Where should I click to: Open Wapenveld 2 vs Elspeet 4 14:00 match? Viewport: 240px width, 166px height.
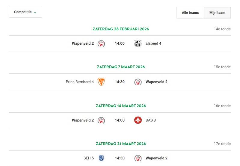click(x=120, y=43)
